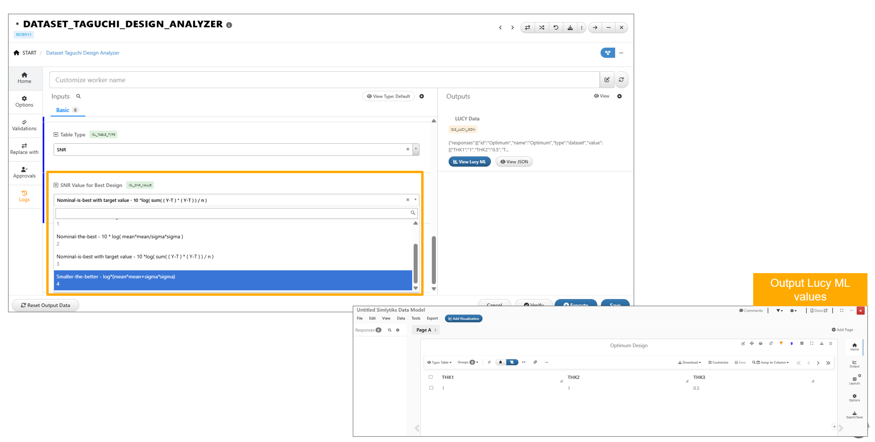Open the Table Type SNR dropdown arrow
875x442 pixels.
pyautogui.click(x=416, y=150)
